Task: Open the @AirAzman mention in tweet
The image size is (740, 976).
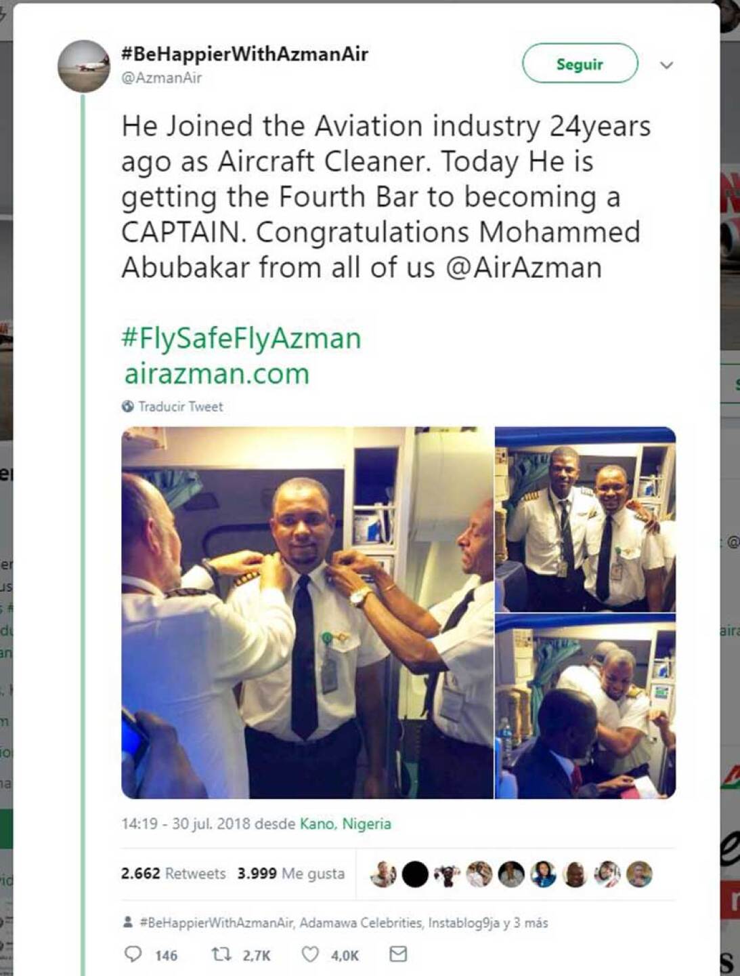Action: [x=523, y=267]
